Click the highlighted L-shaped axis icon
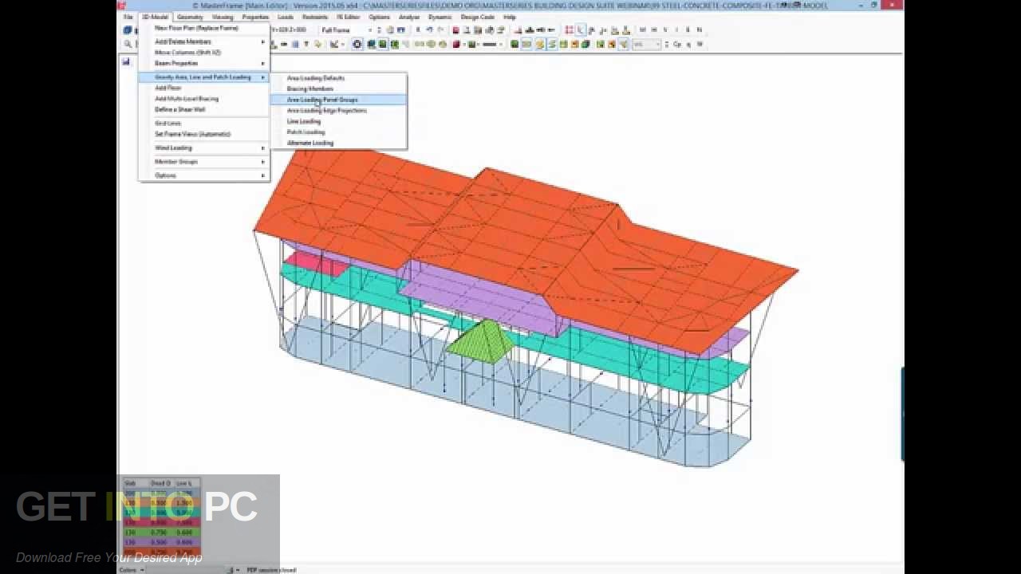Screen dimensions: 1021x574 point(581,30)
